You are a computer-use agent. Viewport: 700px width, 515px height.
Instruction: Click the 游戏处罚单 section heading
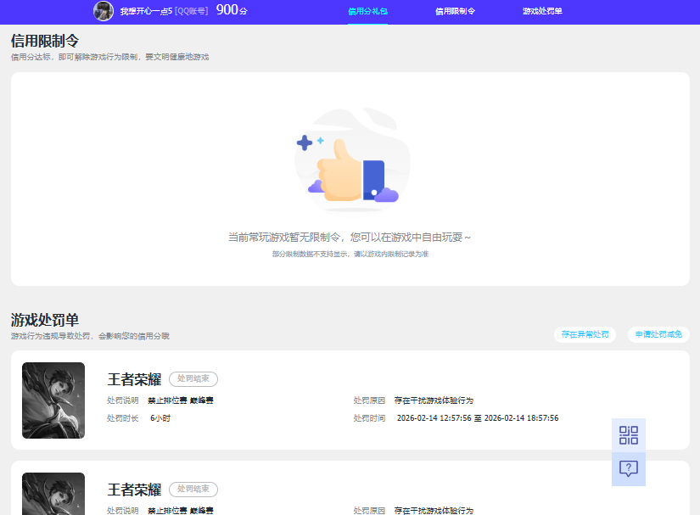pos(45,320)
